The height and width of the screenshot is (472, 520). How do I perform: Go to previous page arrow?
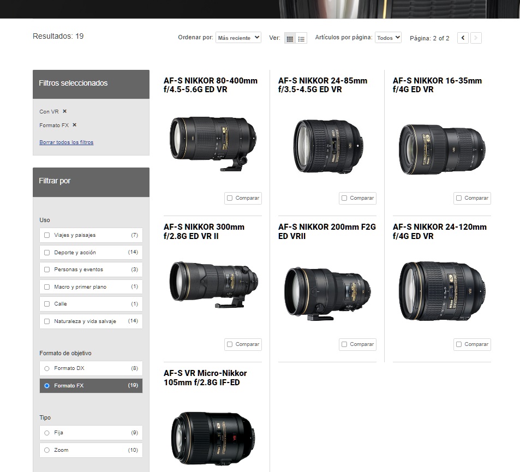point(463,38)
